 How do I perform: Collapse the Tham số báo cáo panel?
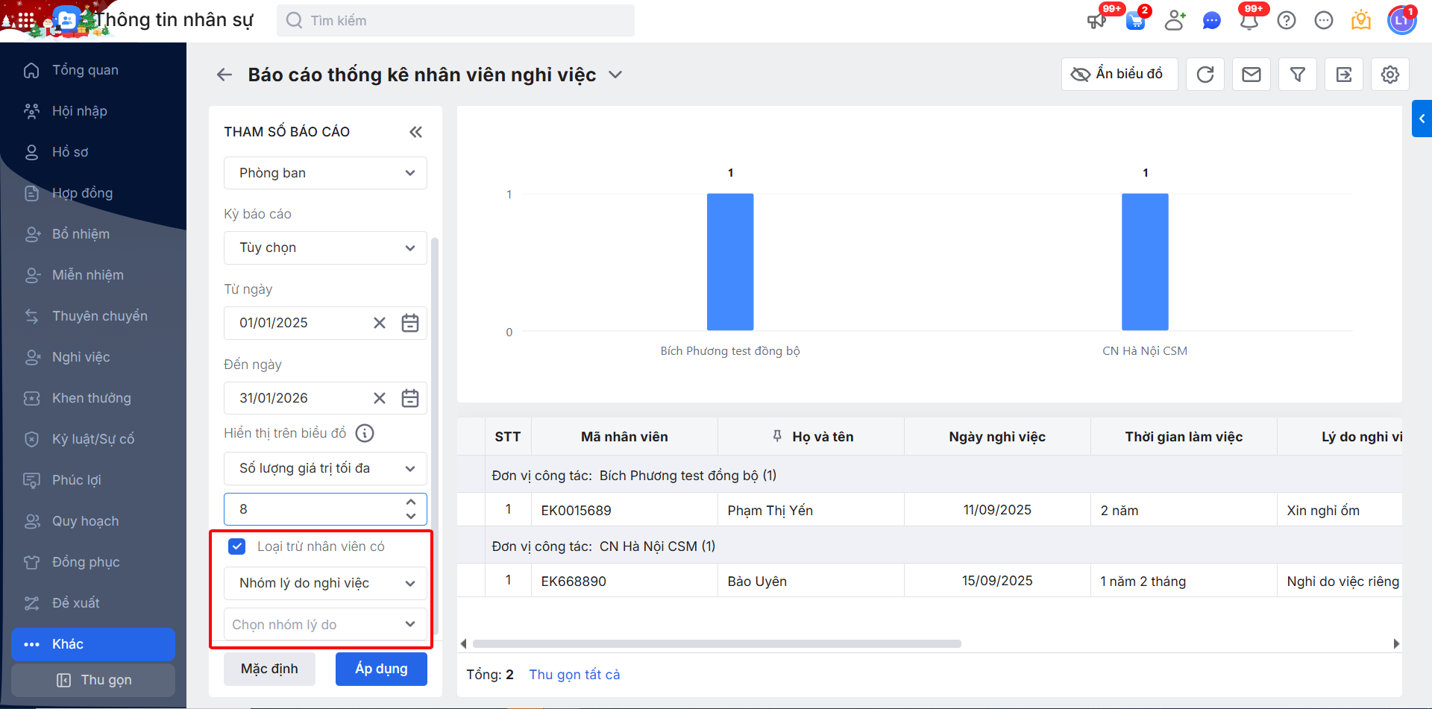pos(415,132)
